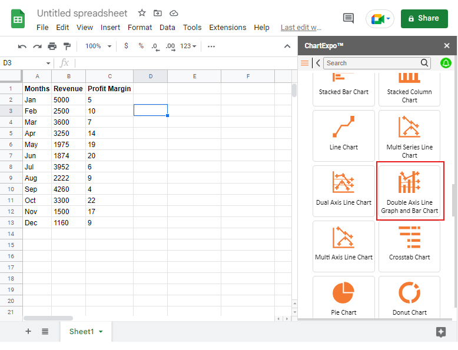Star the Untitled spreadsheet
458x350 pixels.
coord(142,13)
